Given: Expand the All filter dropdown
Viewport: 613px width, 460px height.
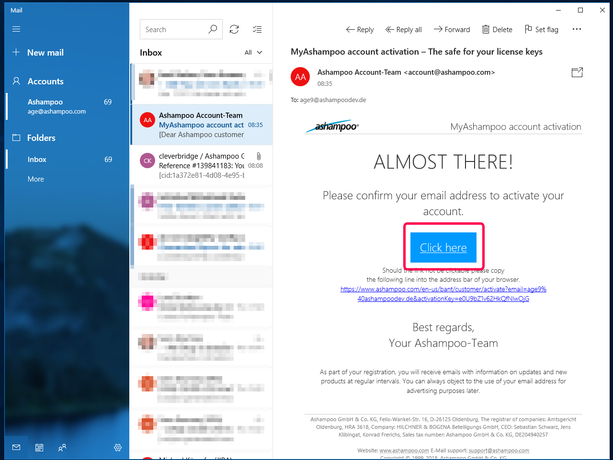Looking at the screenshot, I should point(253,53).
